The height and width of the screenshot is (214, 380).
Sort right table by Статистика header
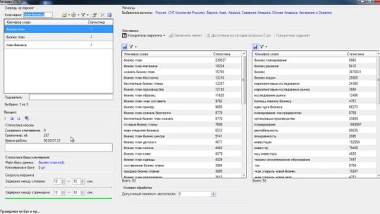pyautogui.click(x=356, y=54)
